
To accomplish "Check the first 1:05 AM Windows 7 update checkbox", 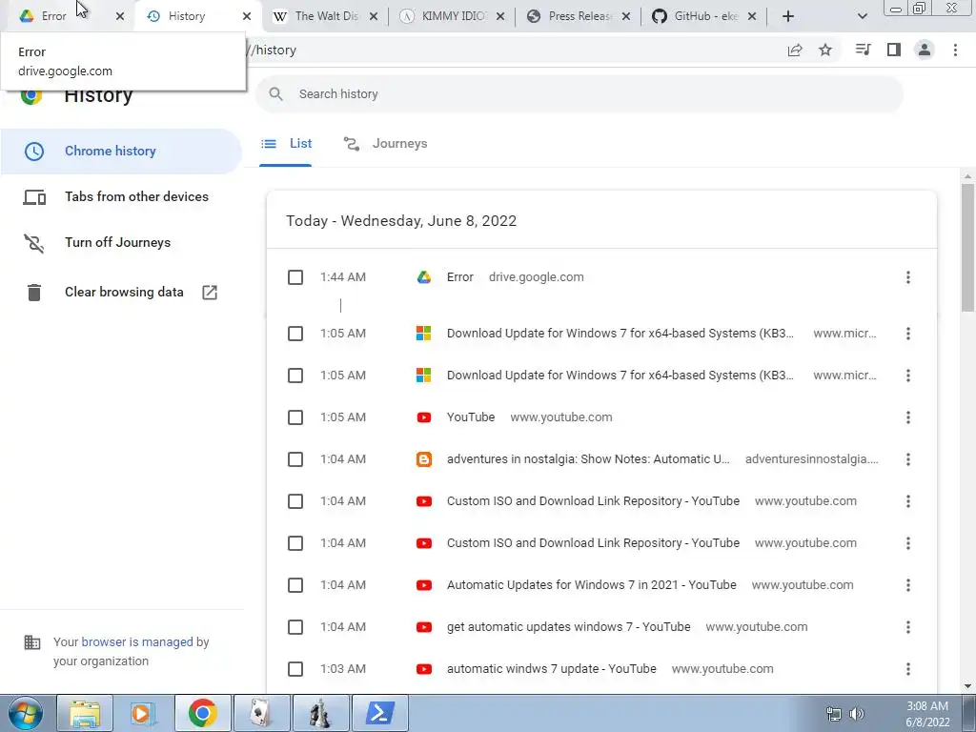I will 295,334.
